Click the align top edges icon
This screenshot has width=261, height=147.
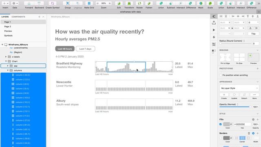click(248, 16)
